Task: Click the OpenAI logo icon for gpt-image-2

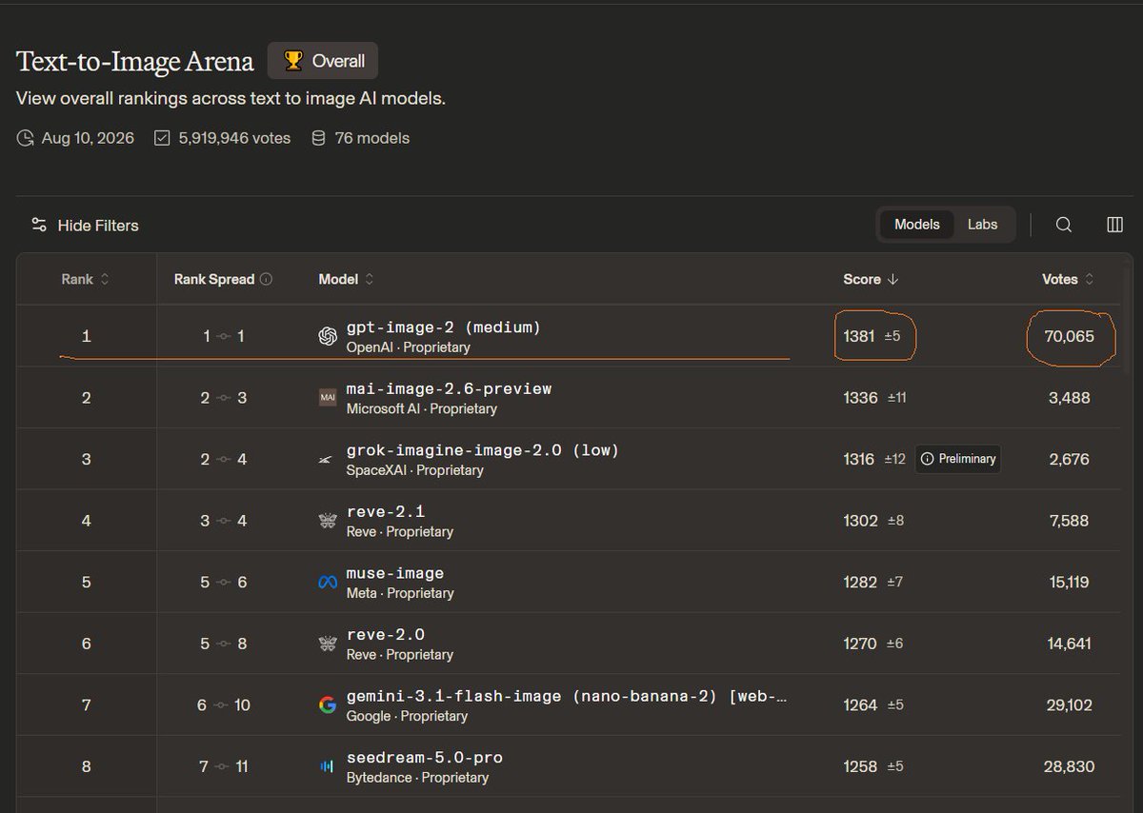Action: [x=328, y=336]
